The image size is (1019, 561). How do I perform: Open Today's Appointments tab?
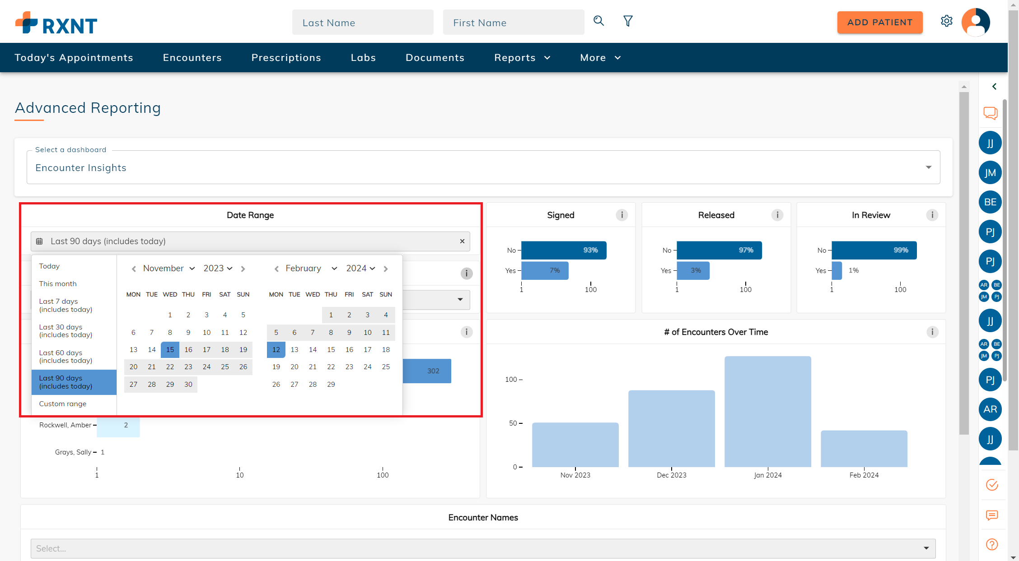(x=74, y=57)
